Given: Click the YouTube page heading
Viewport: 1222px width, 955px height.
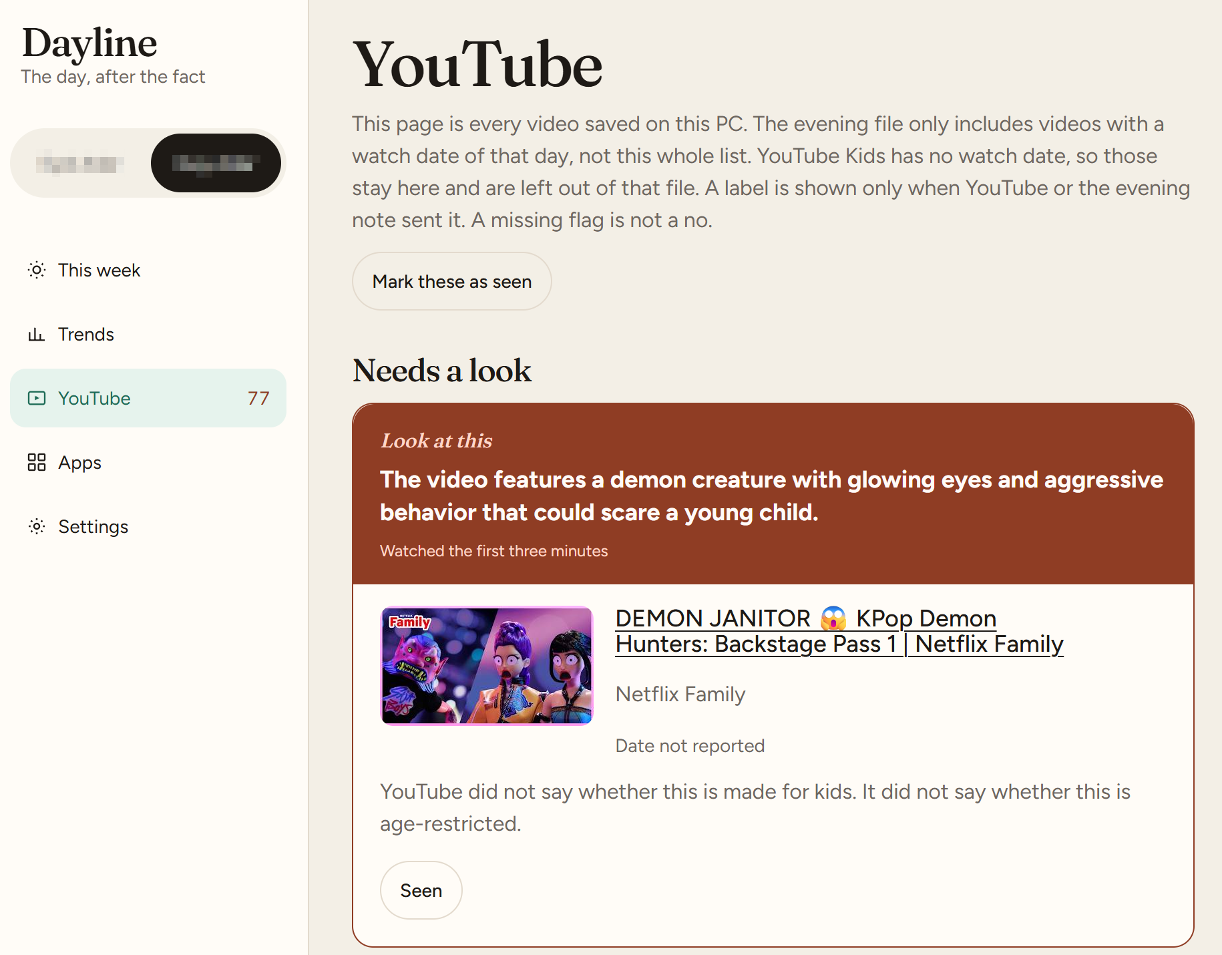Looking at the screenshot, I should point(477,65).
